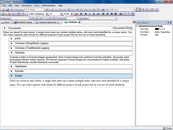Screen dimensions: 173x130
Task: Collapse Selected: Document Body tree node
Action: point(137,26)
